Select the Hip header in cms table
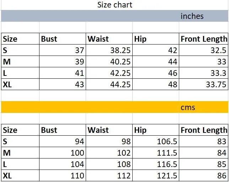 click(x=156, y=130)
